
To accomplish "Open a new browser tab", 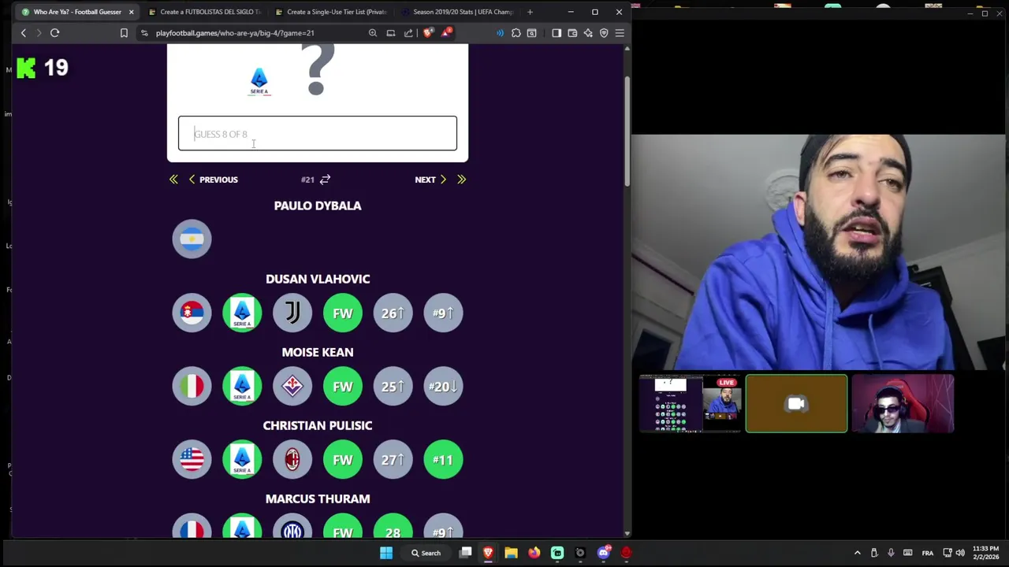I will [530, 12].
